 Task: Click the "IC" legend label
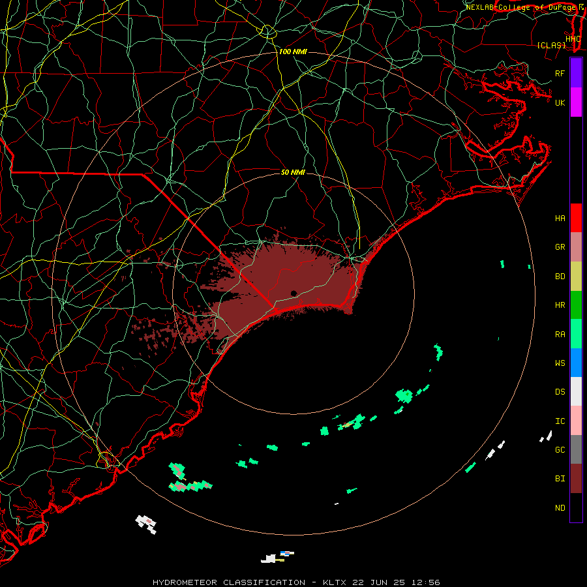[x=560, y=421]
